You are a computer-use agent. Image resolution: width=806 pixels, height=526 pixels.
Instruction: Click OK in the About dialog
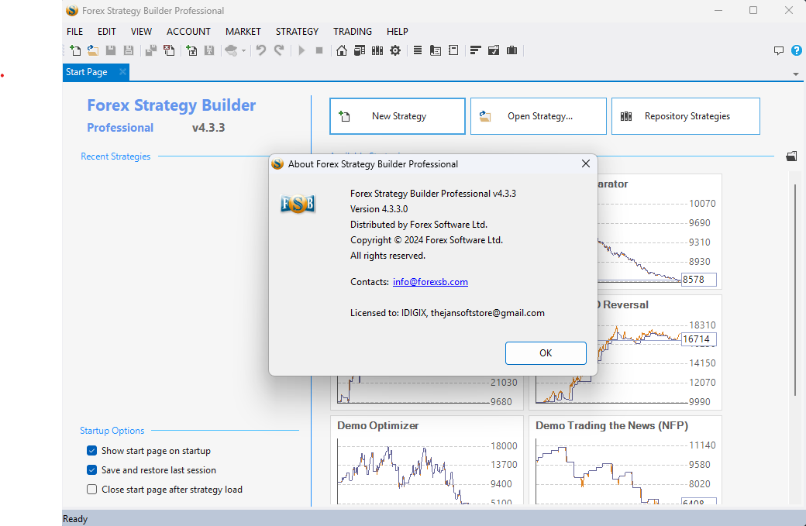546,353
